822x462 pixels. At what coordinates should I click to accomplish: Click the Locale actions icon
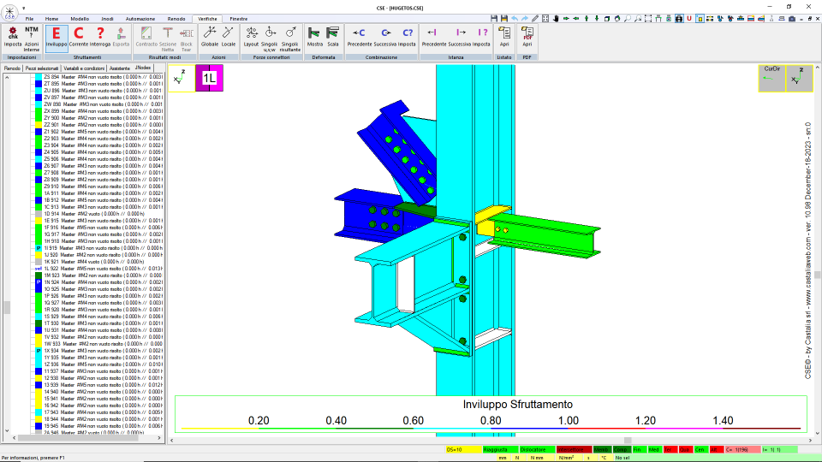229,37
